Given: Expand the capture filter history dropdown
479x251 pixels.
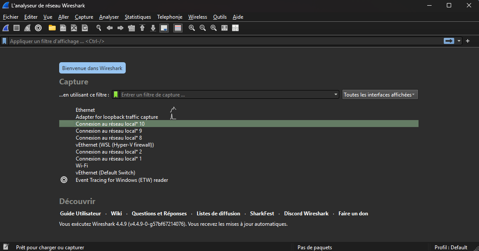Looking at the screenshot, I should click(x=335, y=94).
